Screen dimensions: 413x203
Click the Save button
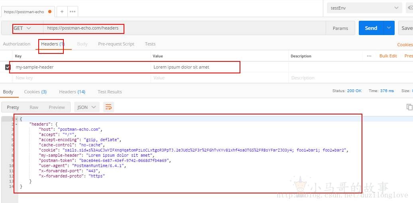tap(406, 28)
